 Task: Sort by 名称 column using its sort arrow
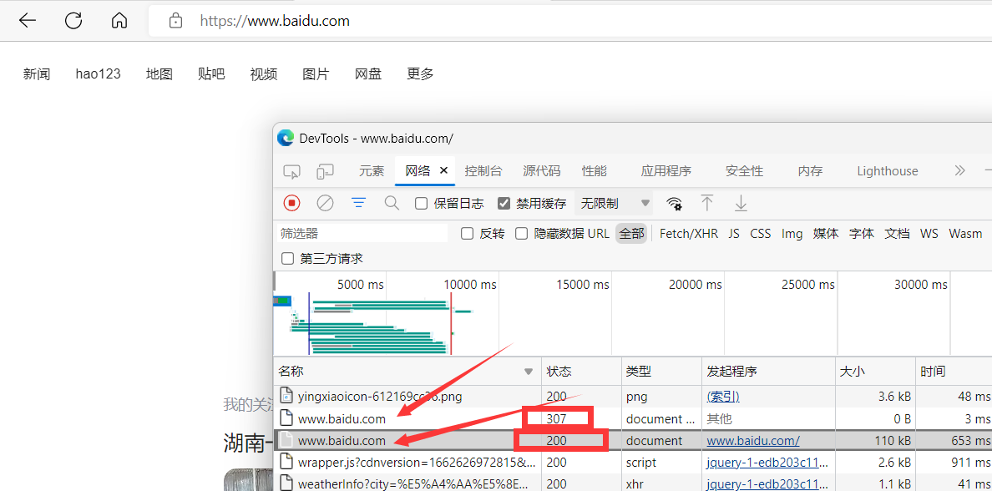[529, 372]
